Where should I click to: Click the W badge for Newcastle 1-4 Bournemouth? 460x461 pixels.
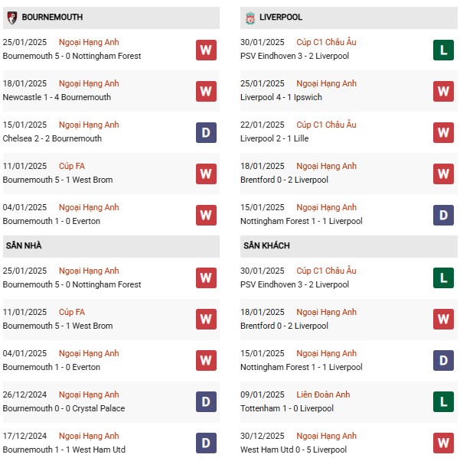click(x=206, y=91)
